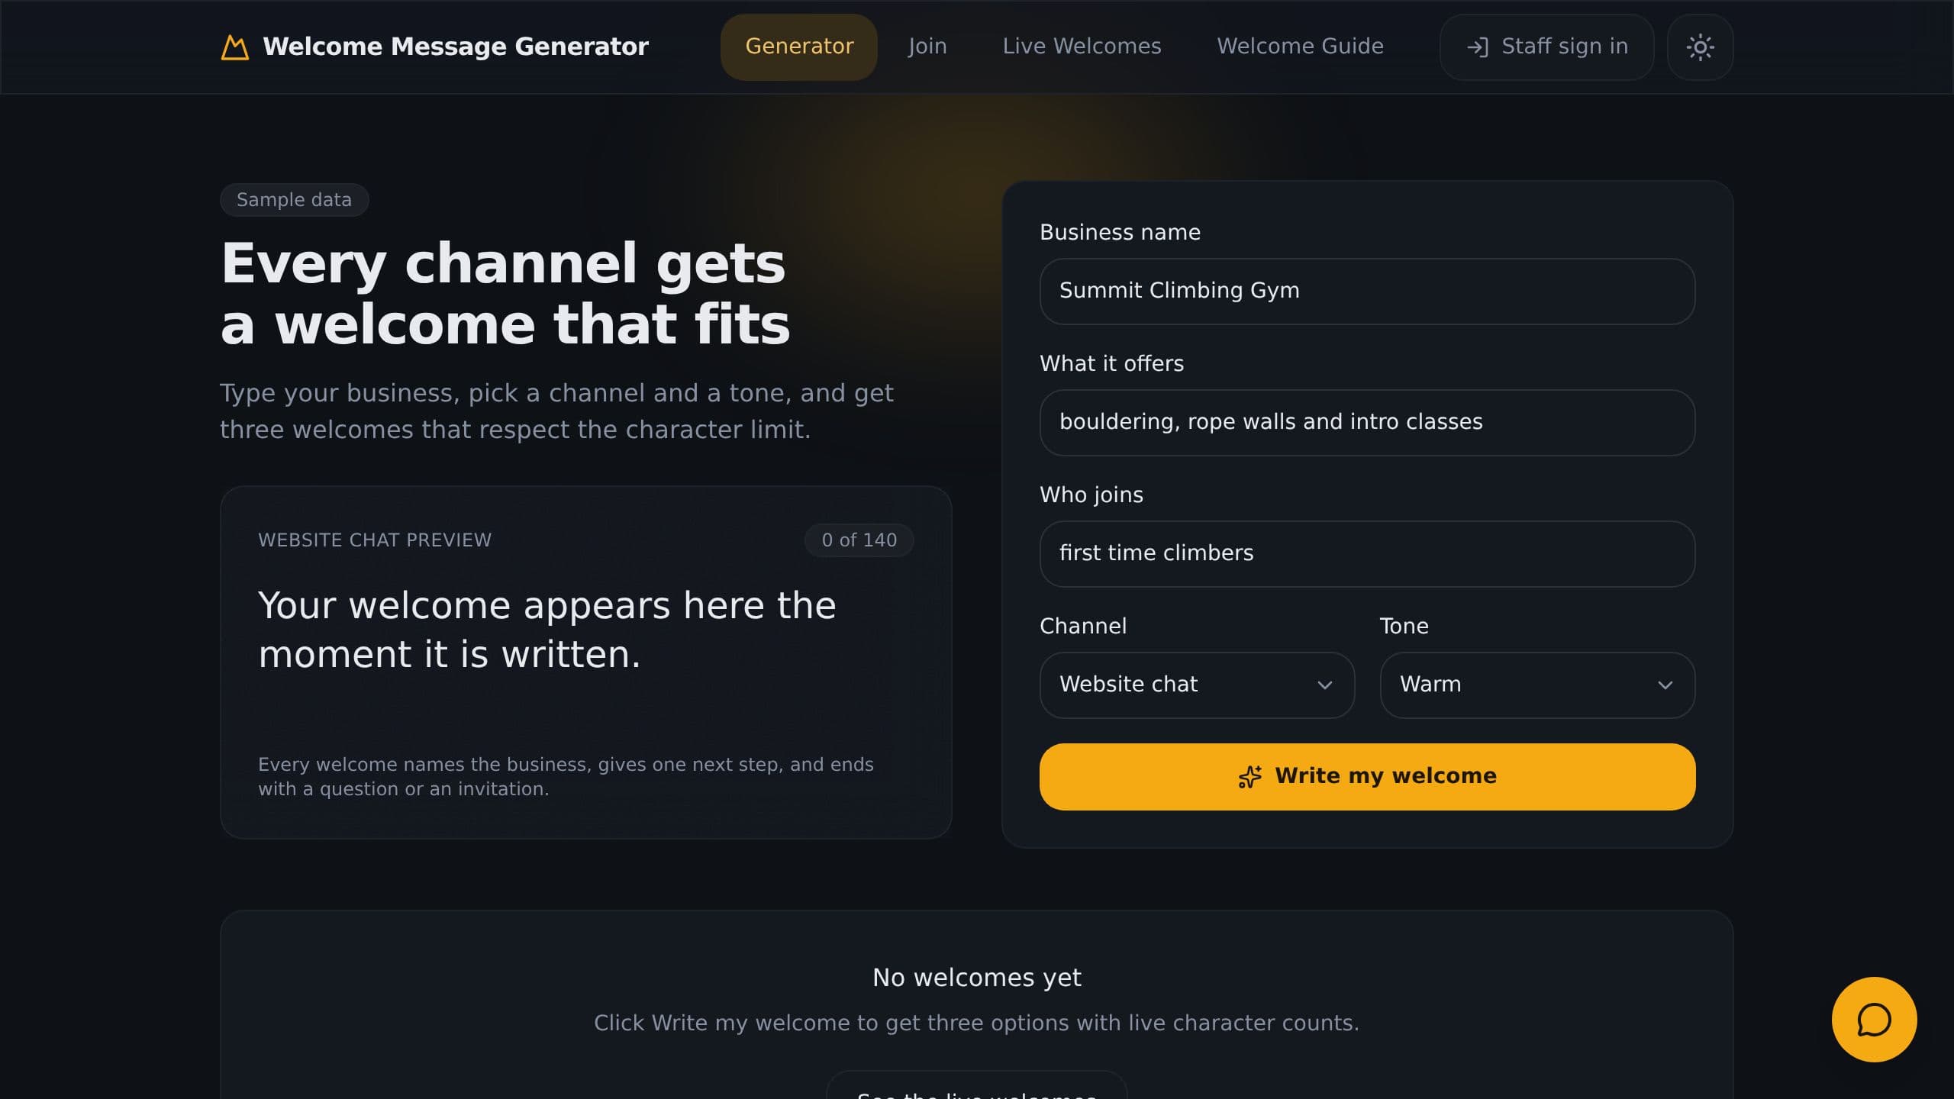This screenshot has height=1099, width=1954.
Task: Click Write my welcome text
Action: pyautogui.click(x=1385, y=776)
